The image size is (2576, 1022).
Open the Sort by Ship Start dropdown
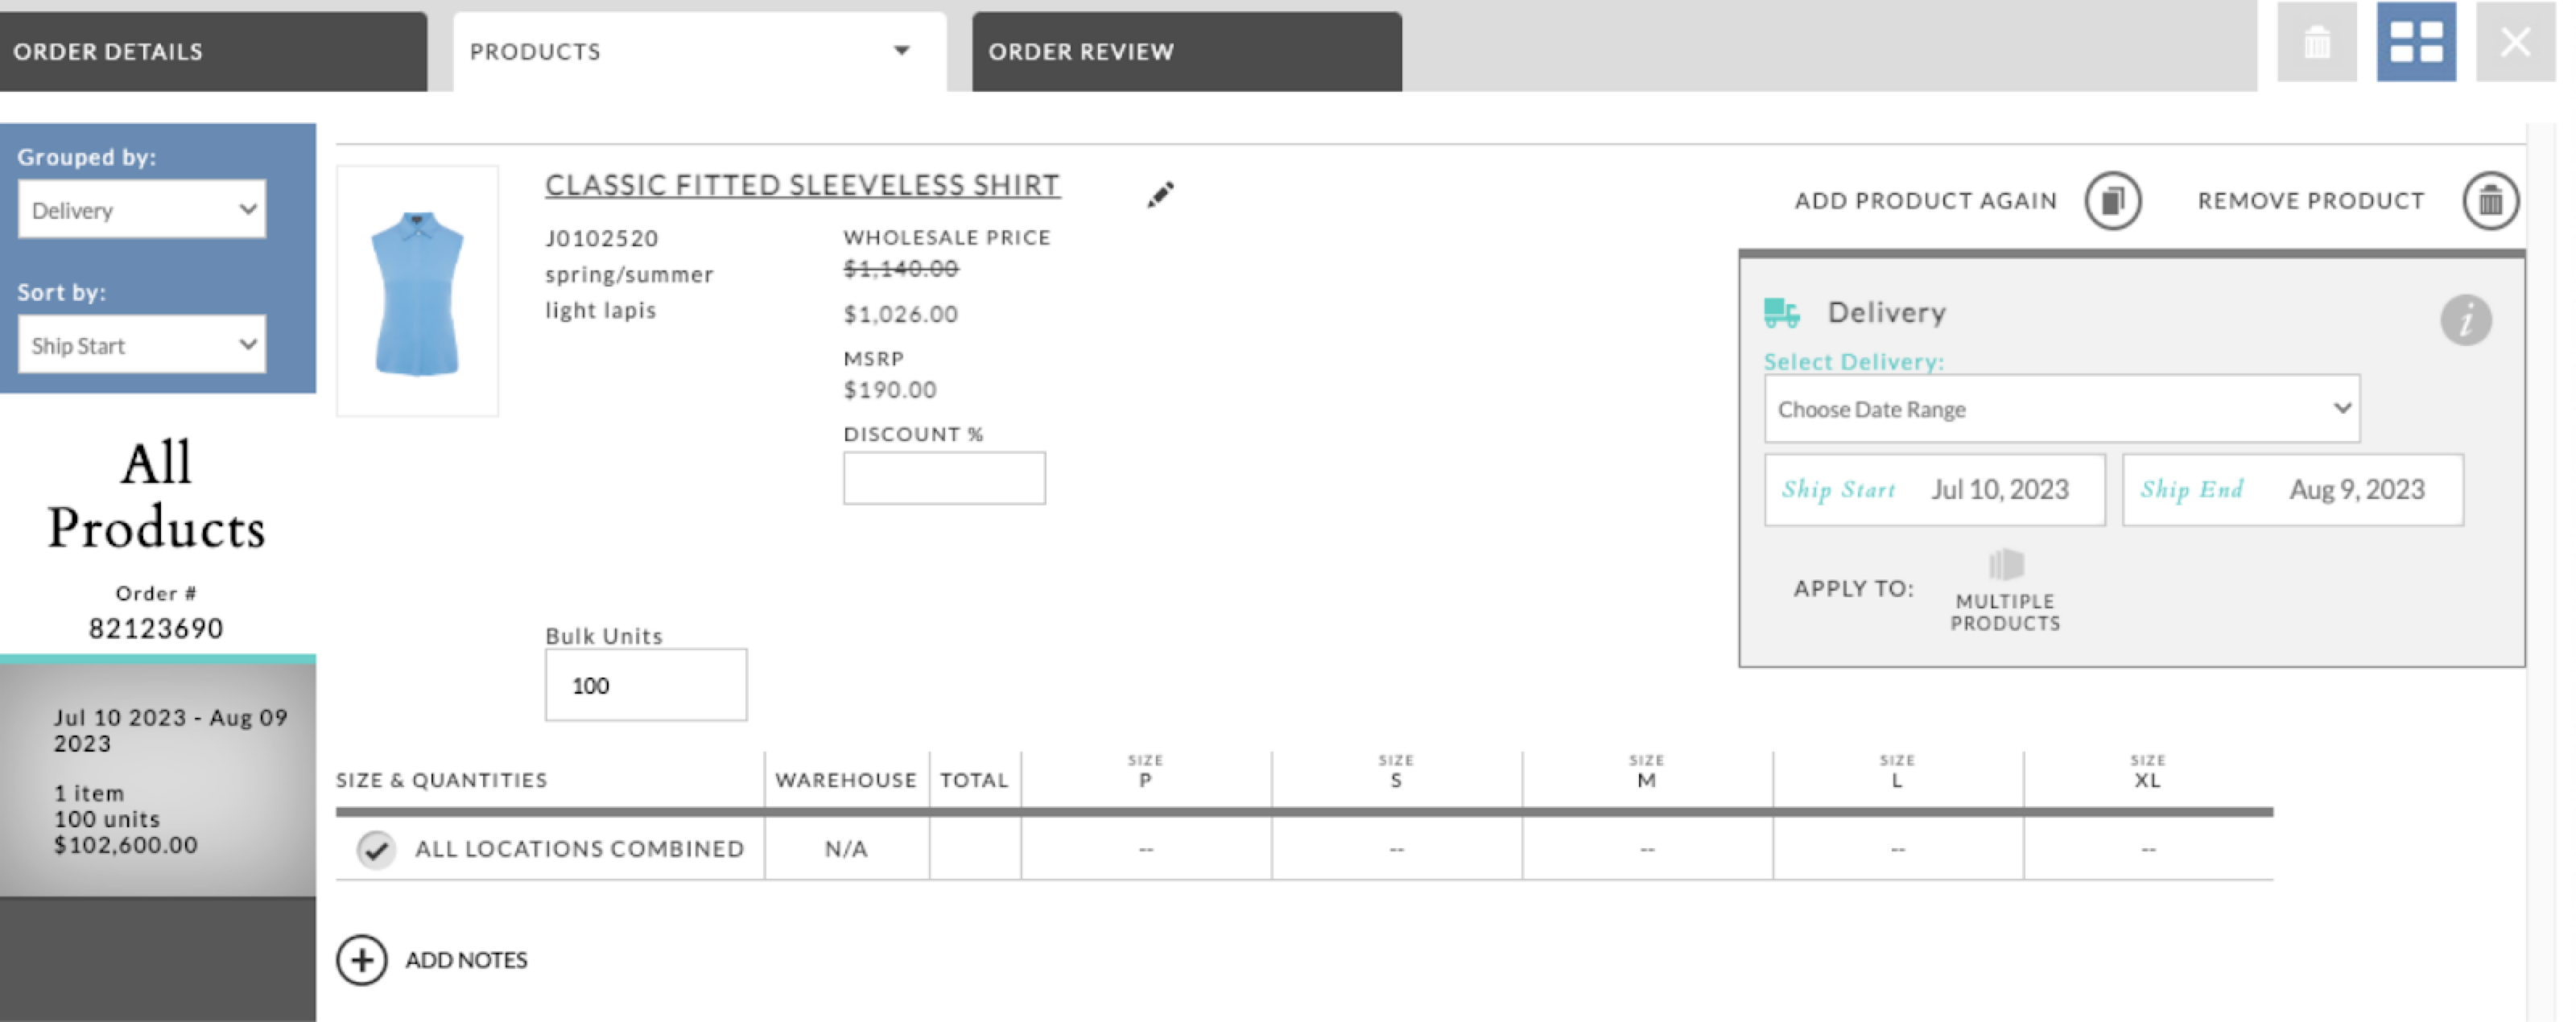[142, 345]
